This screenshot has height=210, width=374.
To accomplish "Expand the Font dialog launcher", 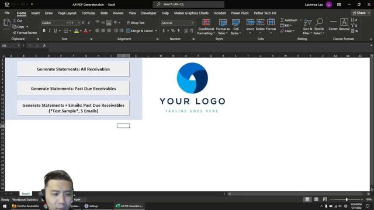I will point(91,39).
